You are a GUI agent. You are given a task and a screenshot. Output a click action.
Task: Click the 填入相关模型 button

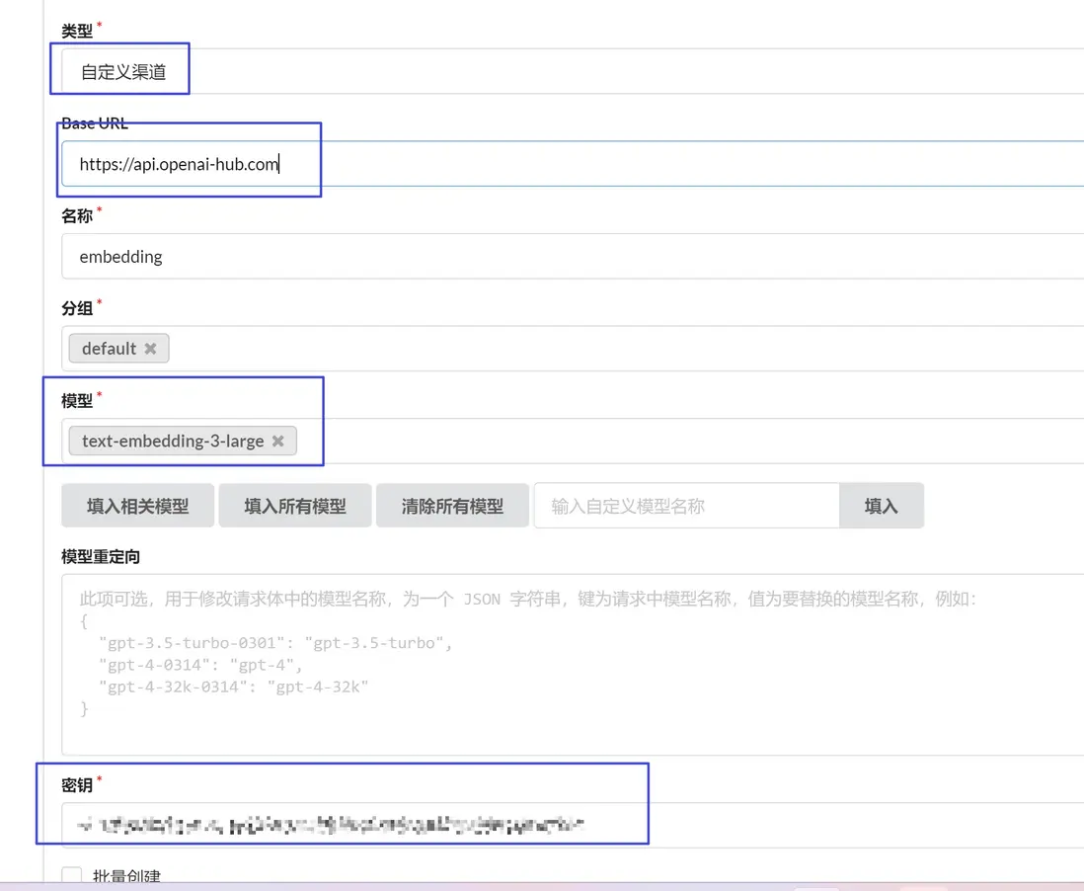click(137, 506)
